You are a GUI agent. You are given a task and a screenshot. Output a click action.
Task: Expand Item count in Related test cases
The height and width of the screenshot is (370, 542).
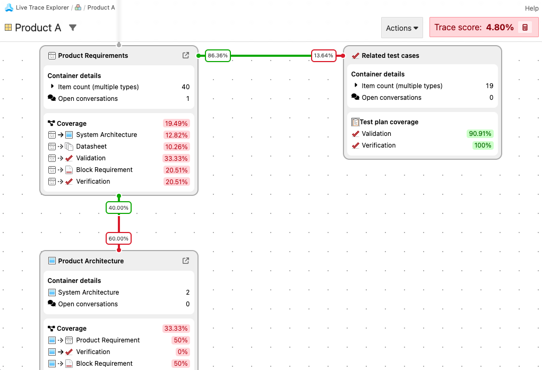(355, 85)
